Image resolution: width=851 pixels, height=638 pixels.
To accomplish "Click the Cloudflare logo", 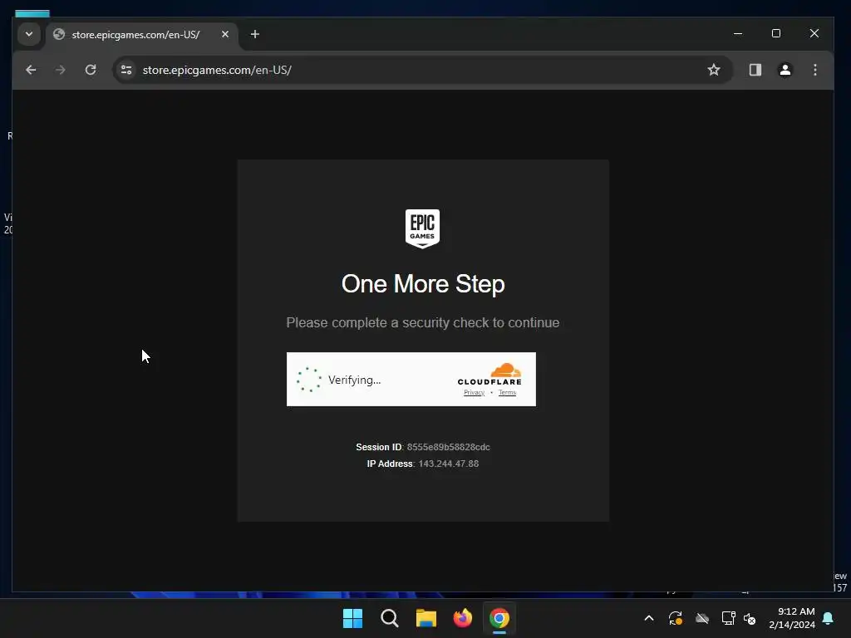I will tap(489, 375).
